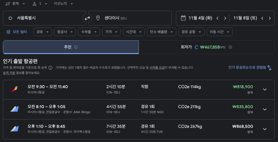Expand the ₩818,900 direct flight details

click(265, 90)
